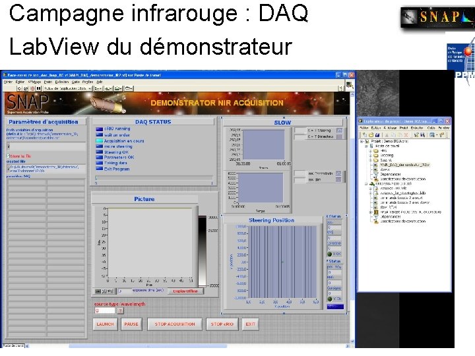Click the X OK round LED indicator
The height and width of the screenshot is (356, 475).
click(330, 254)
